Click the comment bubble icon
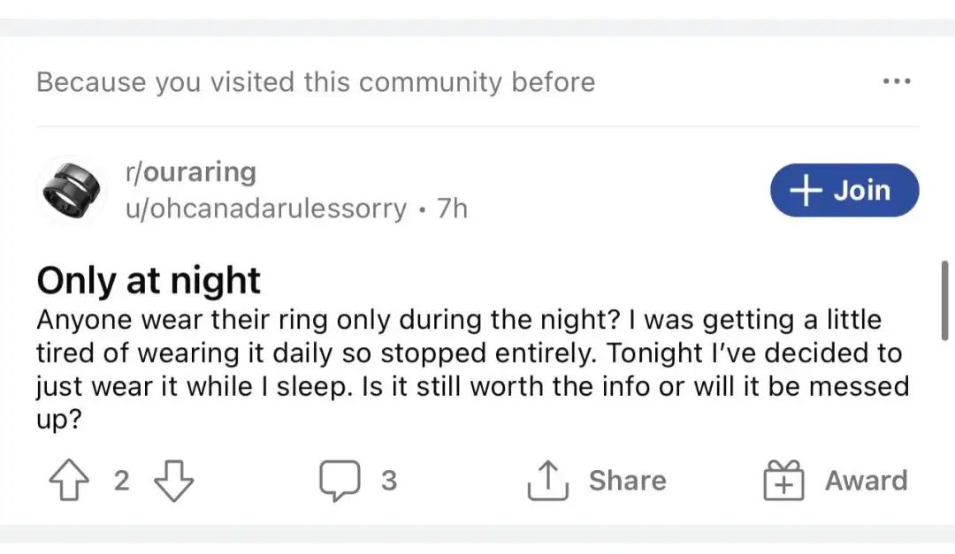This screenshot has height=554, width=955. click(x=339, y=482)
